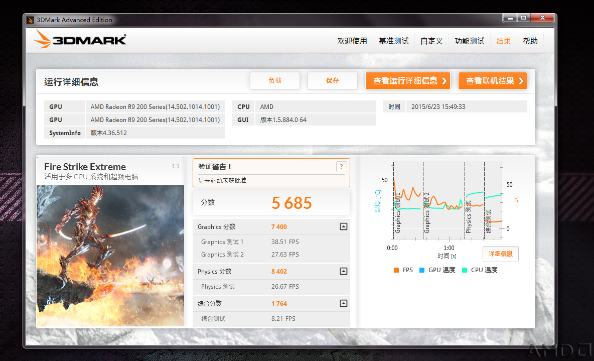This screenshot has height=361, width=594.
Task: Click the Fire Strike Extreme preview image
Action: click(110, 256)
